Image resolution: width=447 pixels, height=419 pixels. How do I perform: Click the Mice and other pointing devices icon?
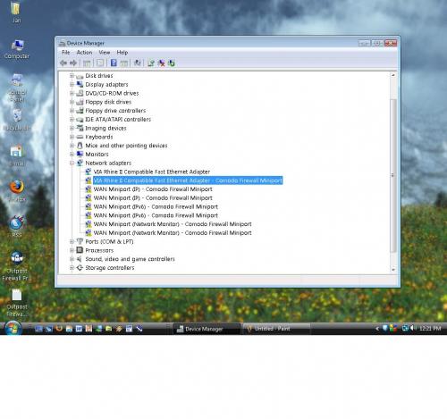coord(80,146)
